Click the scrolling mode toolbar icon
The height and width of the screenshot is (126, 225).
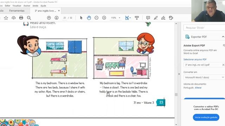137,18
